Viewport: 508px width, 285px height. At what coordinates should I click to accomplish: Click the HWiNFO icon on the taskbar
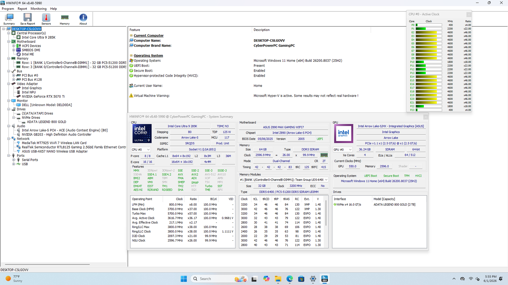coord(324,279)
